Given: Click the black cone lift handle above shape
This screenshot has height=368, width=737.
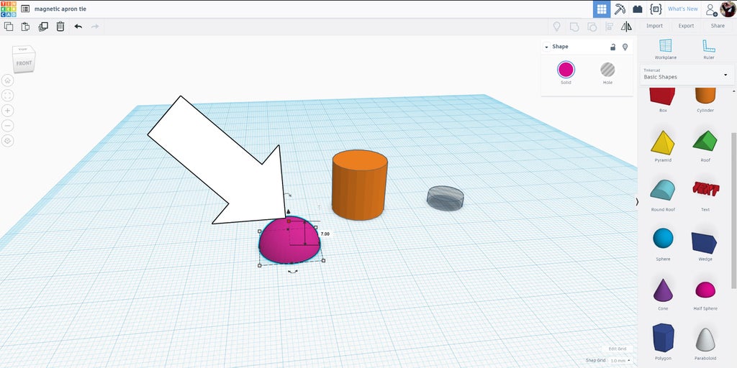Looking at the screenshot, I should [x=288, y=212].
